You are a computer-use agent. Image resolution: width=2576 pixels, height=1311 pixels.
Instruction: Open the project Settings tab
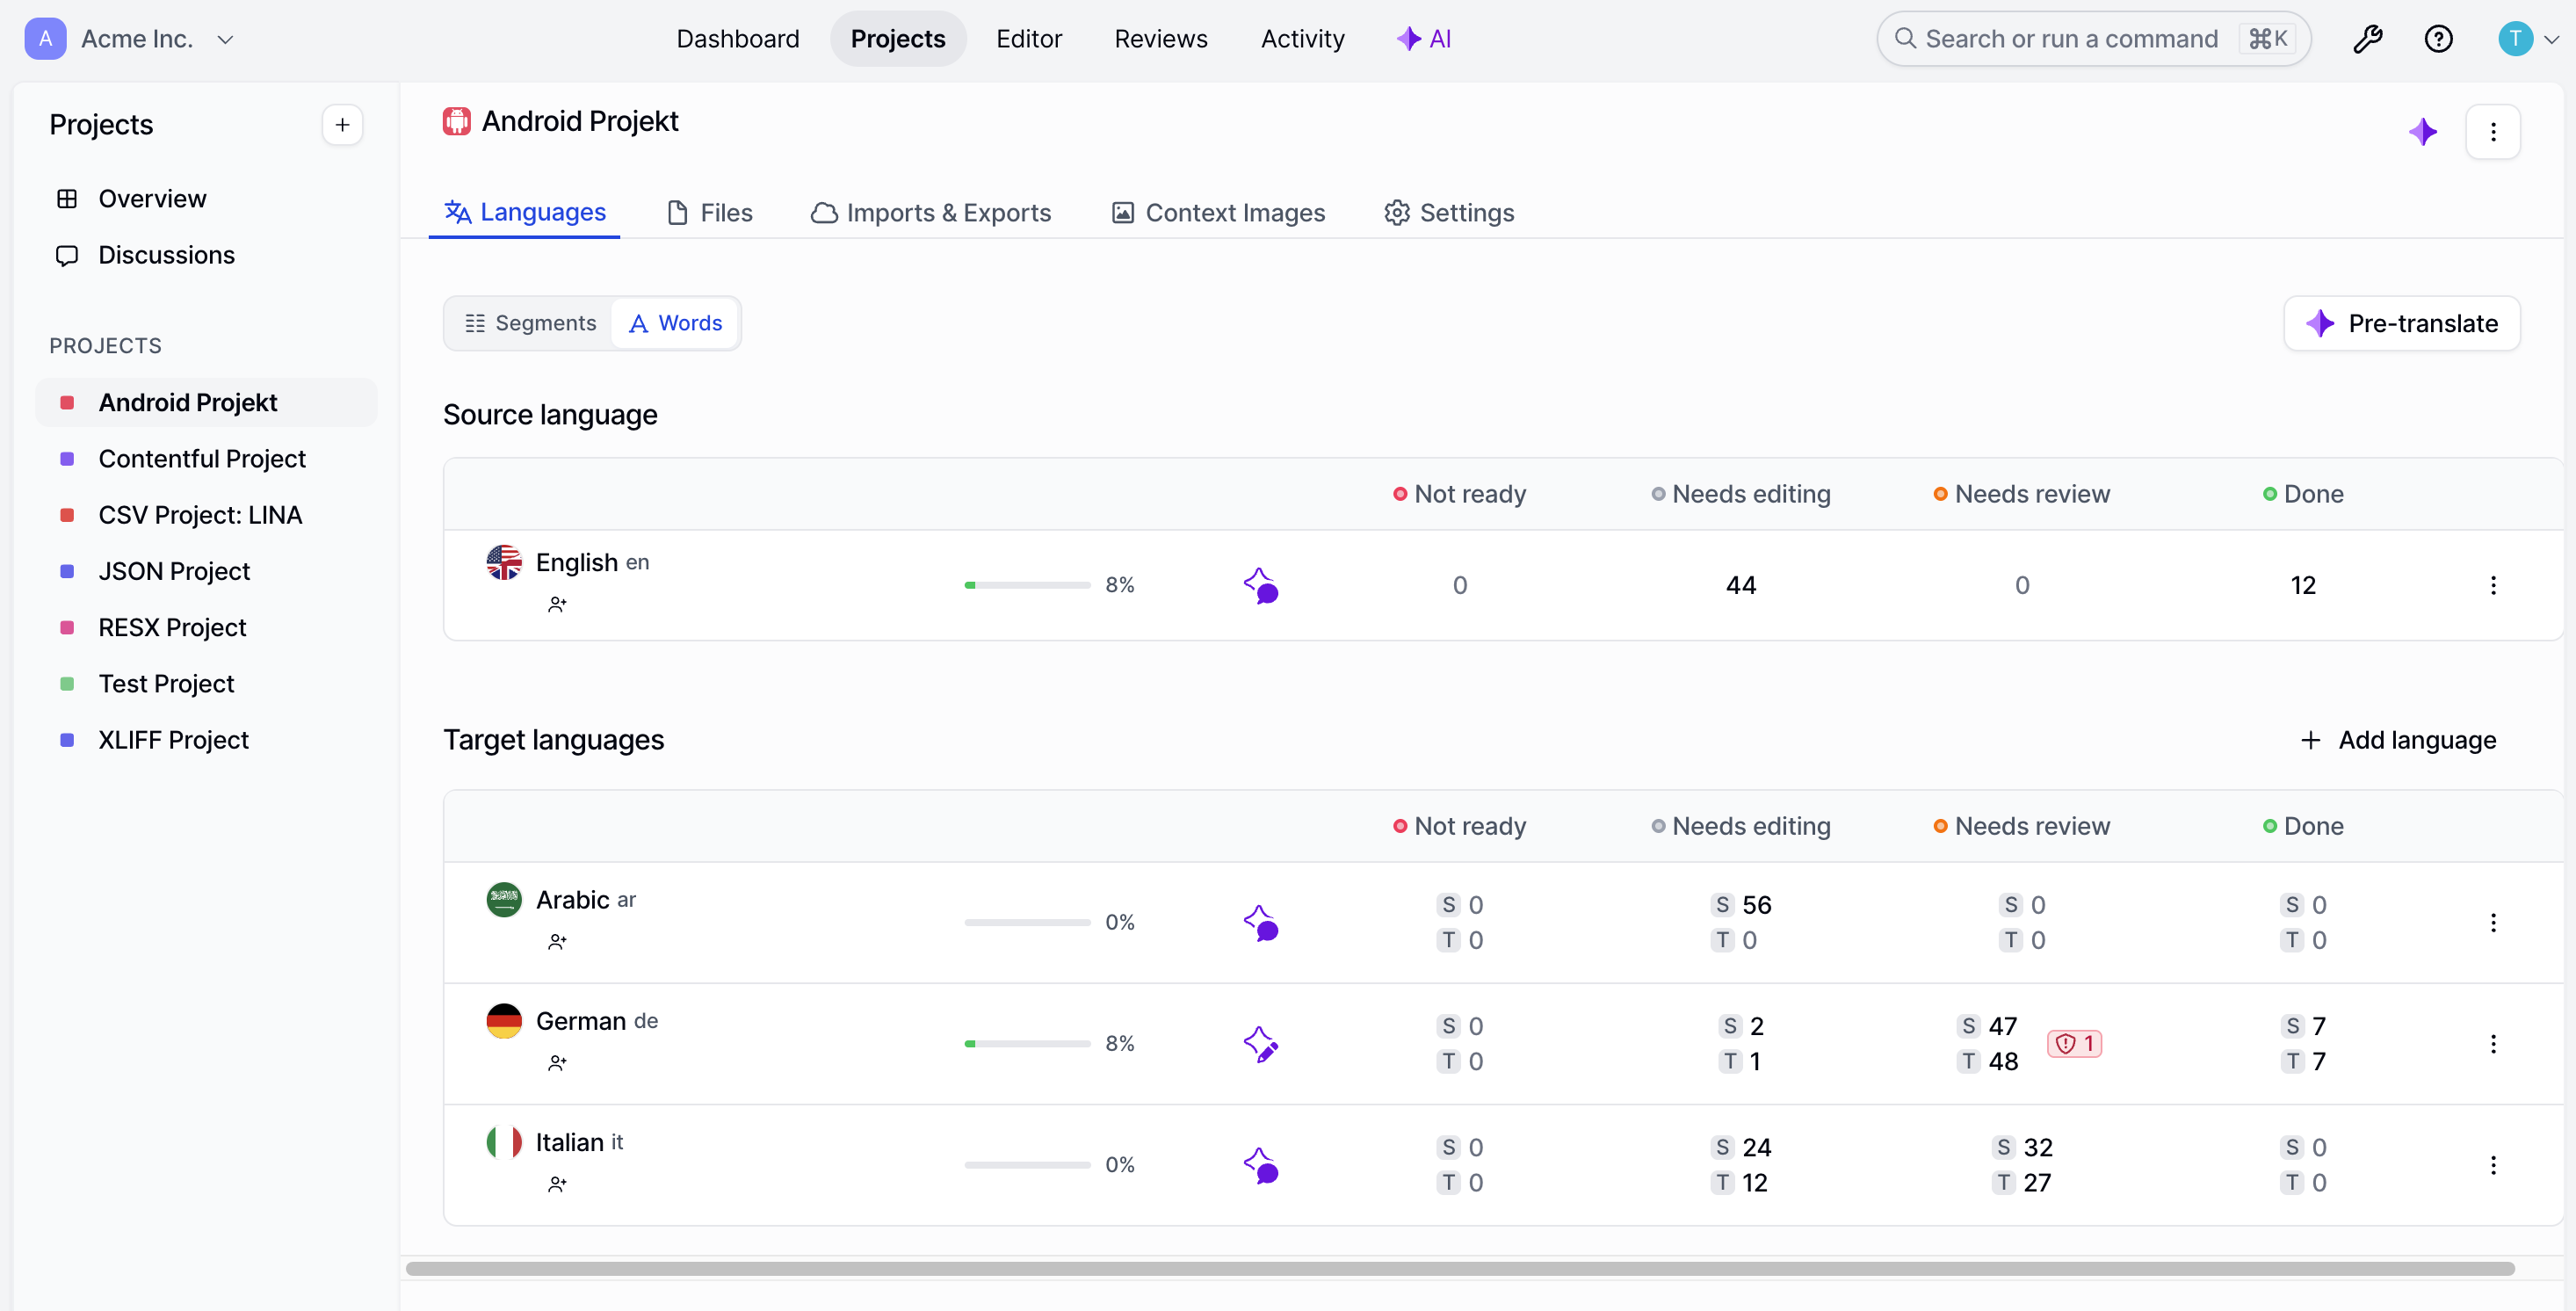[x=1448, y=213]
